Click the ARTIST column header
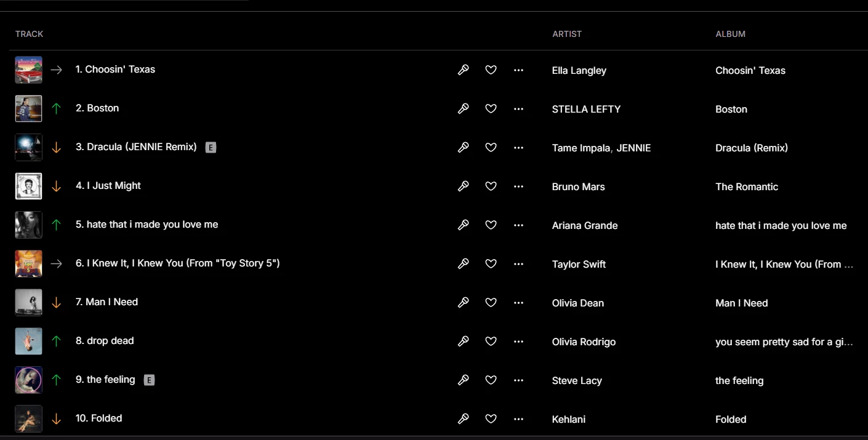The image size is (868, 440). click(567, 34)
